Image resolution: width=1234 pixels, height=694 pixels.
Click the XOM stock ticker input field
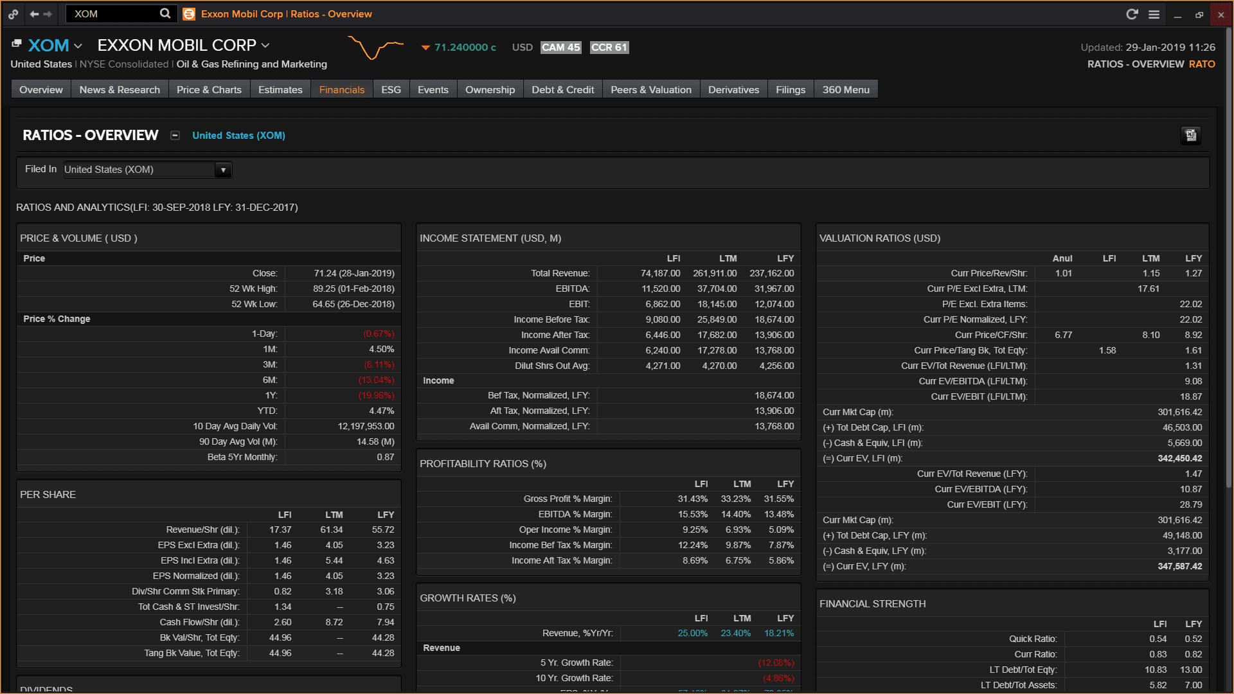(x=110, y=13)
